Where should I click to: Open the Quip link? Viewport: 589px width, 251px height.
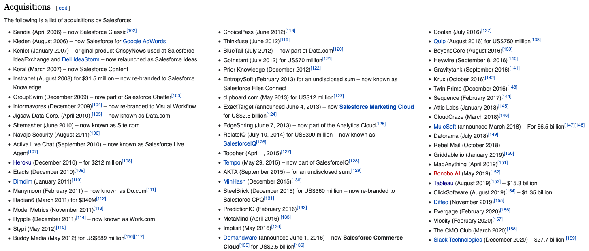[440, 41]
